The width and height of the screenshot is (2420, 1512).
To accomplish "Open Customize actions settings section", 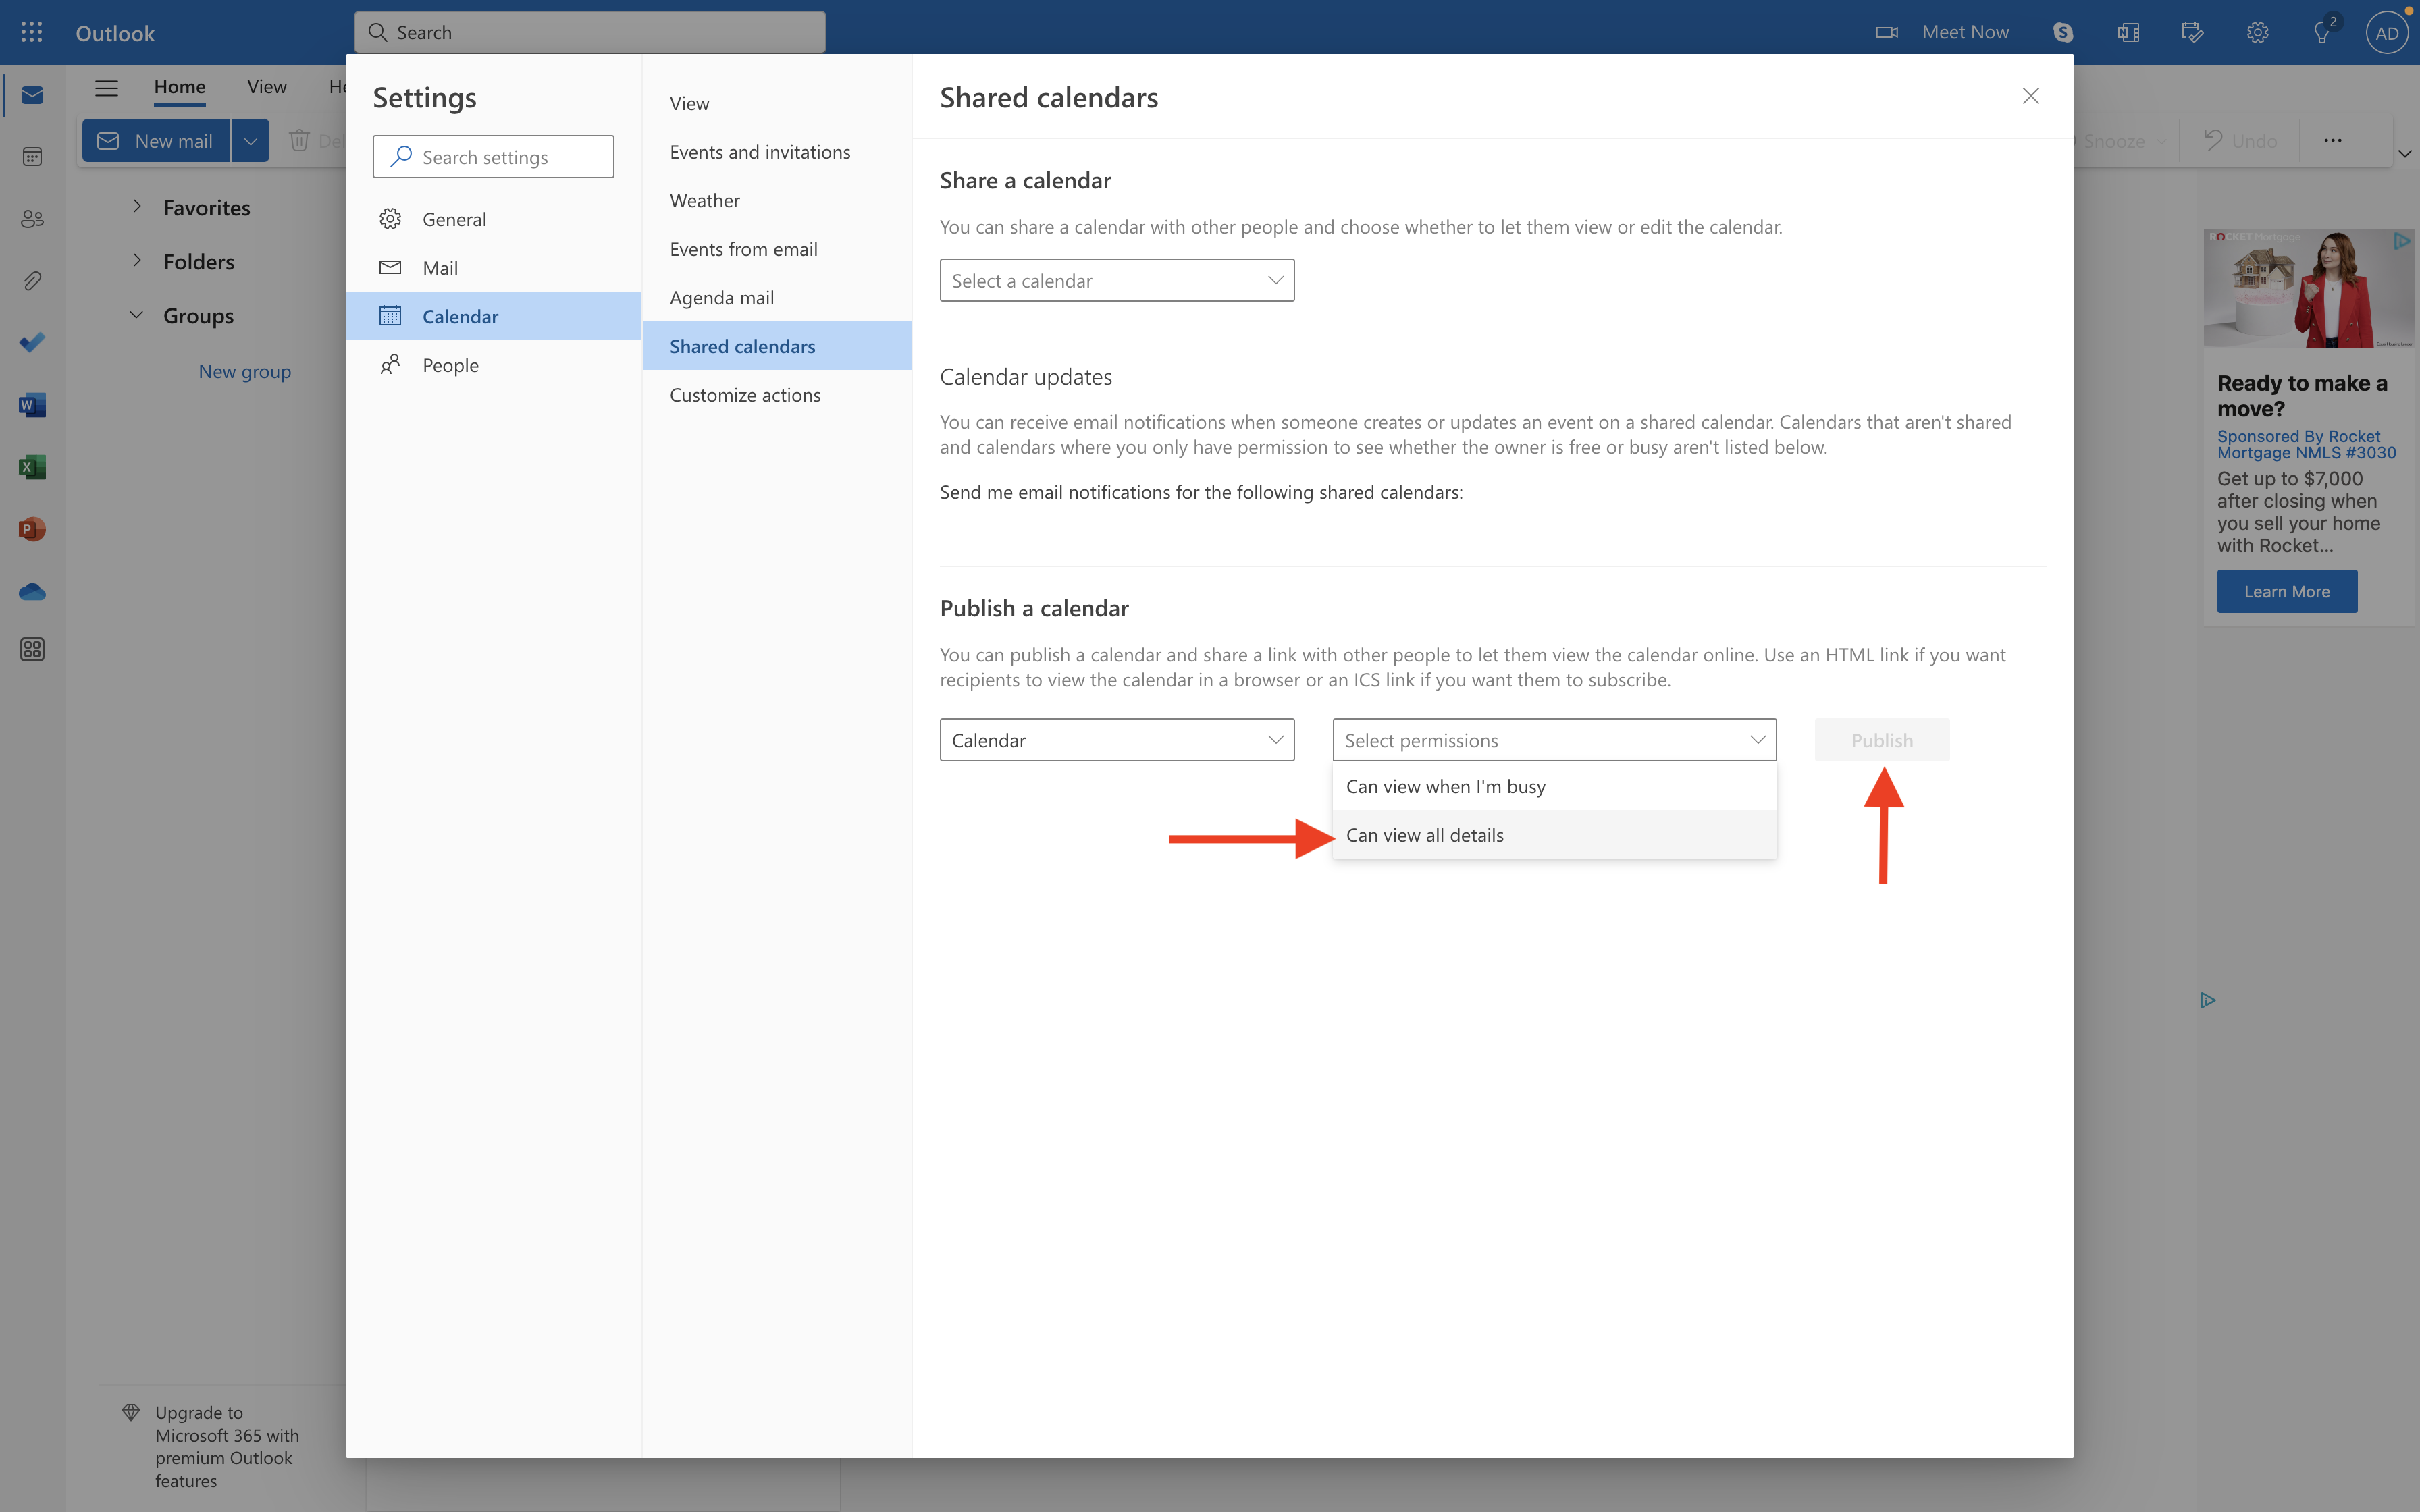I will click(745, 395).
